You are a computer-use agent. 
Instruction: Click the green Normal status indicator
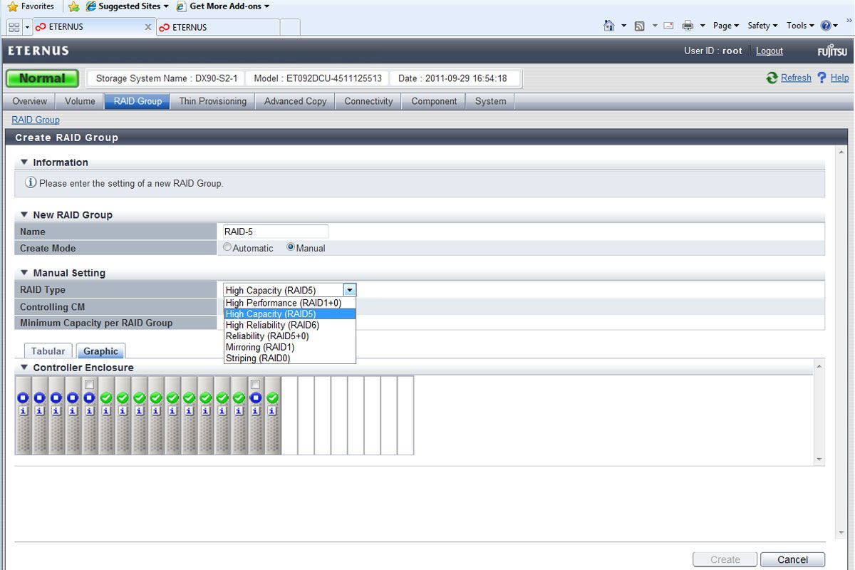(42, 78)
